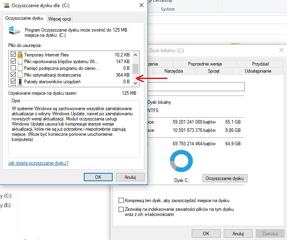
Task: Check Pamięć podręczna programu do cieniowania box
Action: pyautogui.click(x=13, y=68)
